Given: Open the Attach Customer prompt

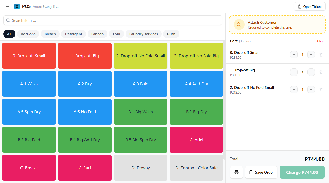Looking at the screenshot, I should 277,24.
